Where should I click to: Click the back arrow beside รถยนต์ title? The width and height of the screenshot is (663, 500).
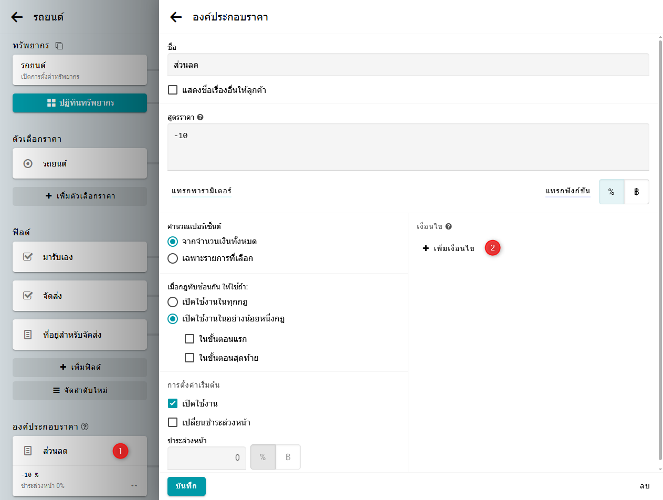tap(17, 17)
